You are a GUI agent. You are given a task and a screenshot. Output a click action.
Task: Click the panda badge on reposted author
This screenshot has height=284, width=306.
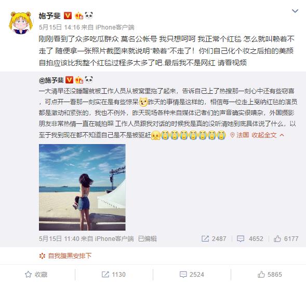pos(89,79)
